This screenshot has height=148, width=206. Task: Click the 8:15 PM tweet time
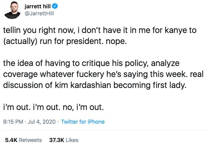pos(13,122)
